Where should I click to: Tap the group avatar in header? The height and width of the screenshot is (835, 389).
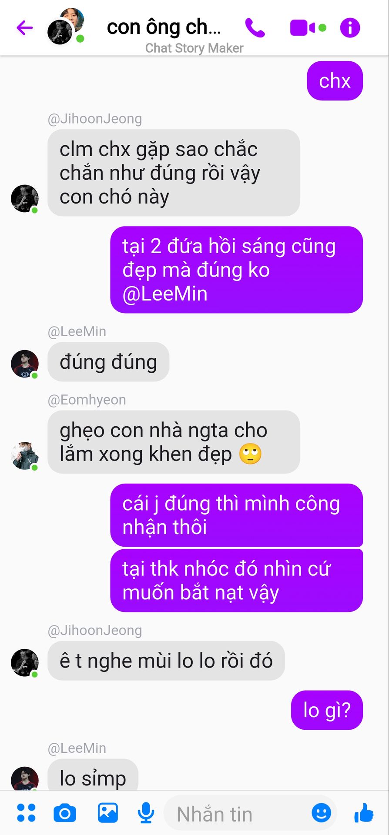[66, 26]
